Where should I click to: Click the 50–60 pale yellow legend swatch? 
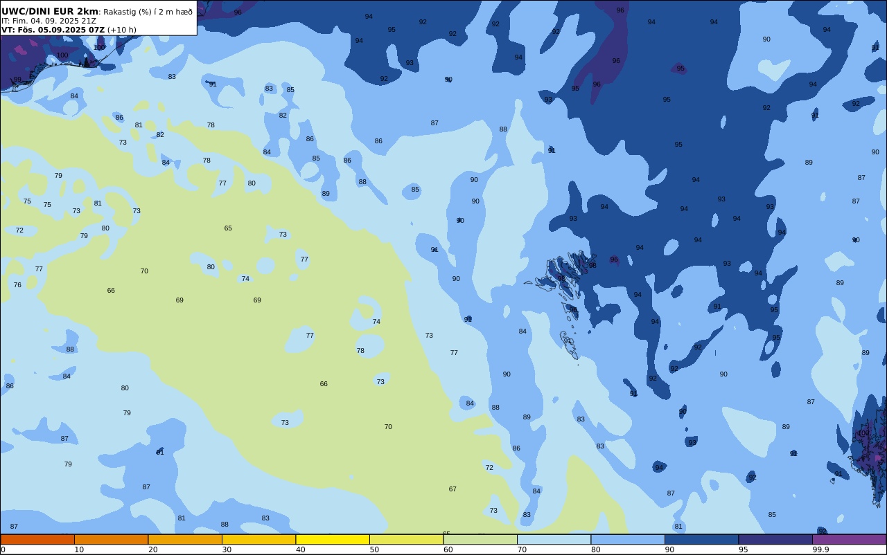(406, 539)
